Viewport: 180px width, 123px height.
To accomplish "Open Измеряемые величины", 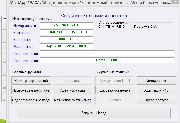I will point(31,90).
